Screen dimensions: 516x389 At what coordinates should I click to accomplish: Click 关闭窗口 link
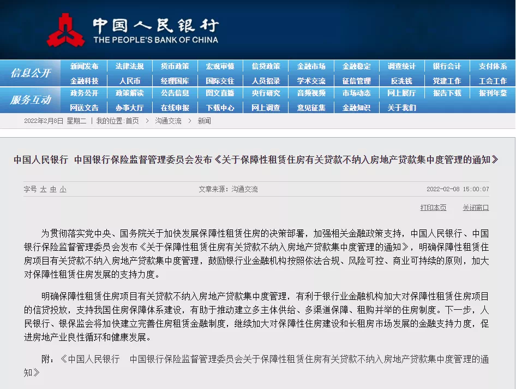(x=476, y=208)
